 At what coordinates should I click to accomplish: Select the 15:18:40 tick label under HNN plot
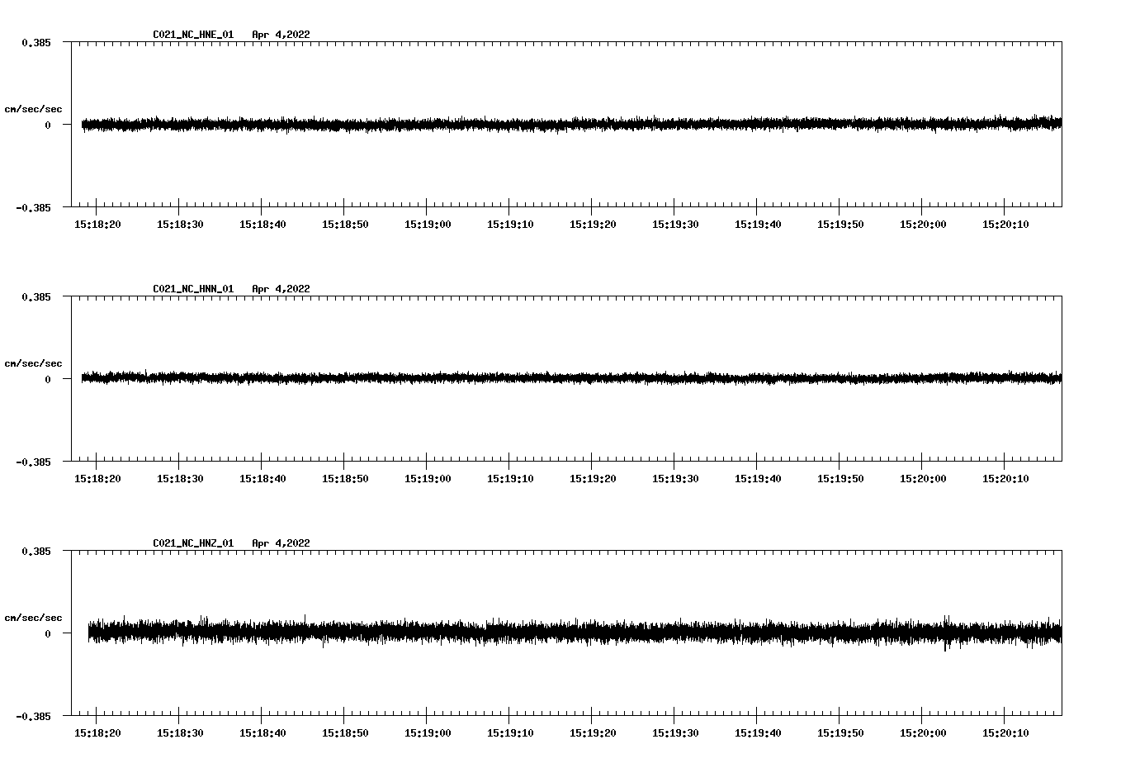click(263, 479)
